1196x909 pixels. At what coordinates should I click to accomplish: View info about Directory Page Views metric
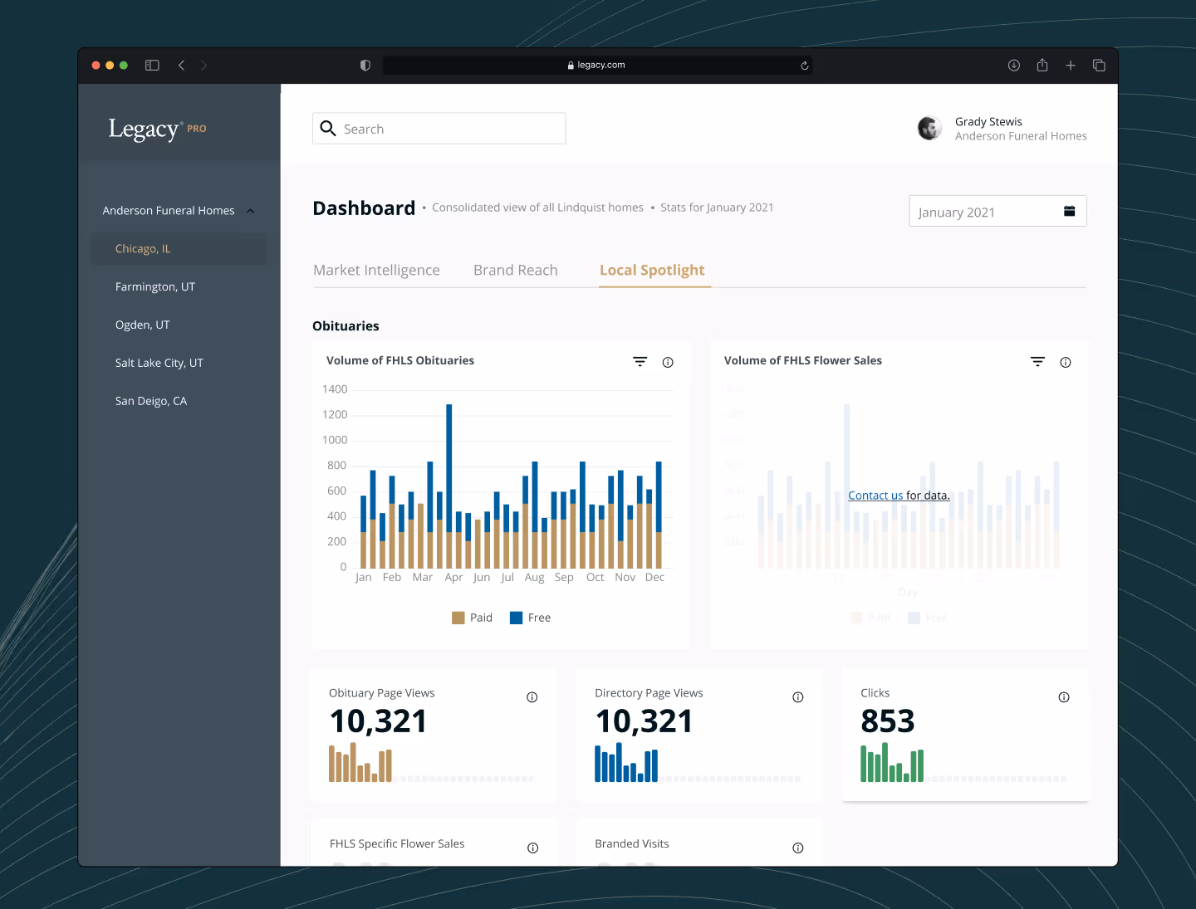(798, 697)
